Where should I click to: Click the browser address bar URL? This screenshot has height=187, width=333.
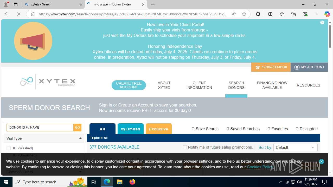(133, 14)
